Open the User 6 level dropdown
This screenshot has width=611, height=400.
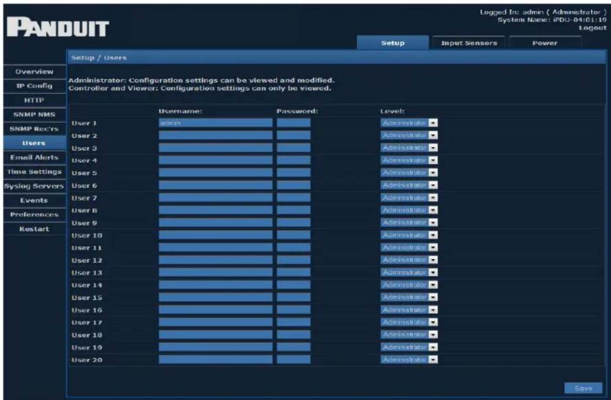click(x=409, y=185)
